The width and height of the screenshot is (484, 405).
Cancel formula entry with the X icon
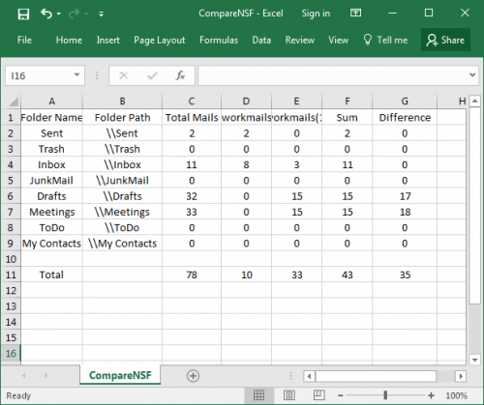(x=124, y=75)
